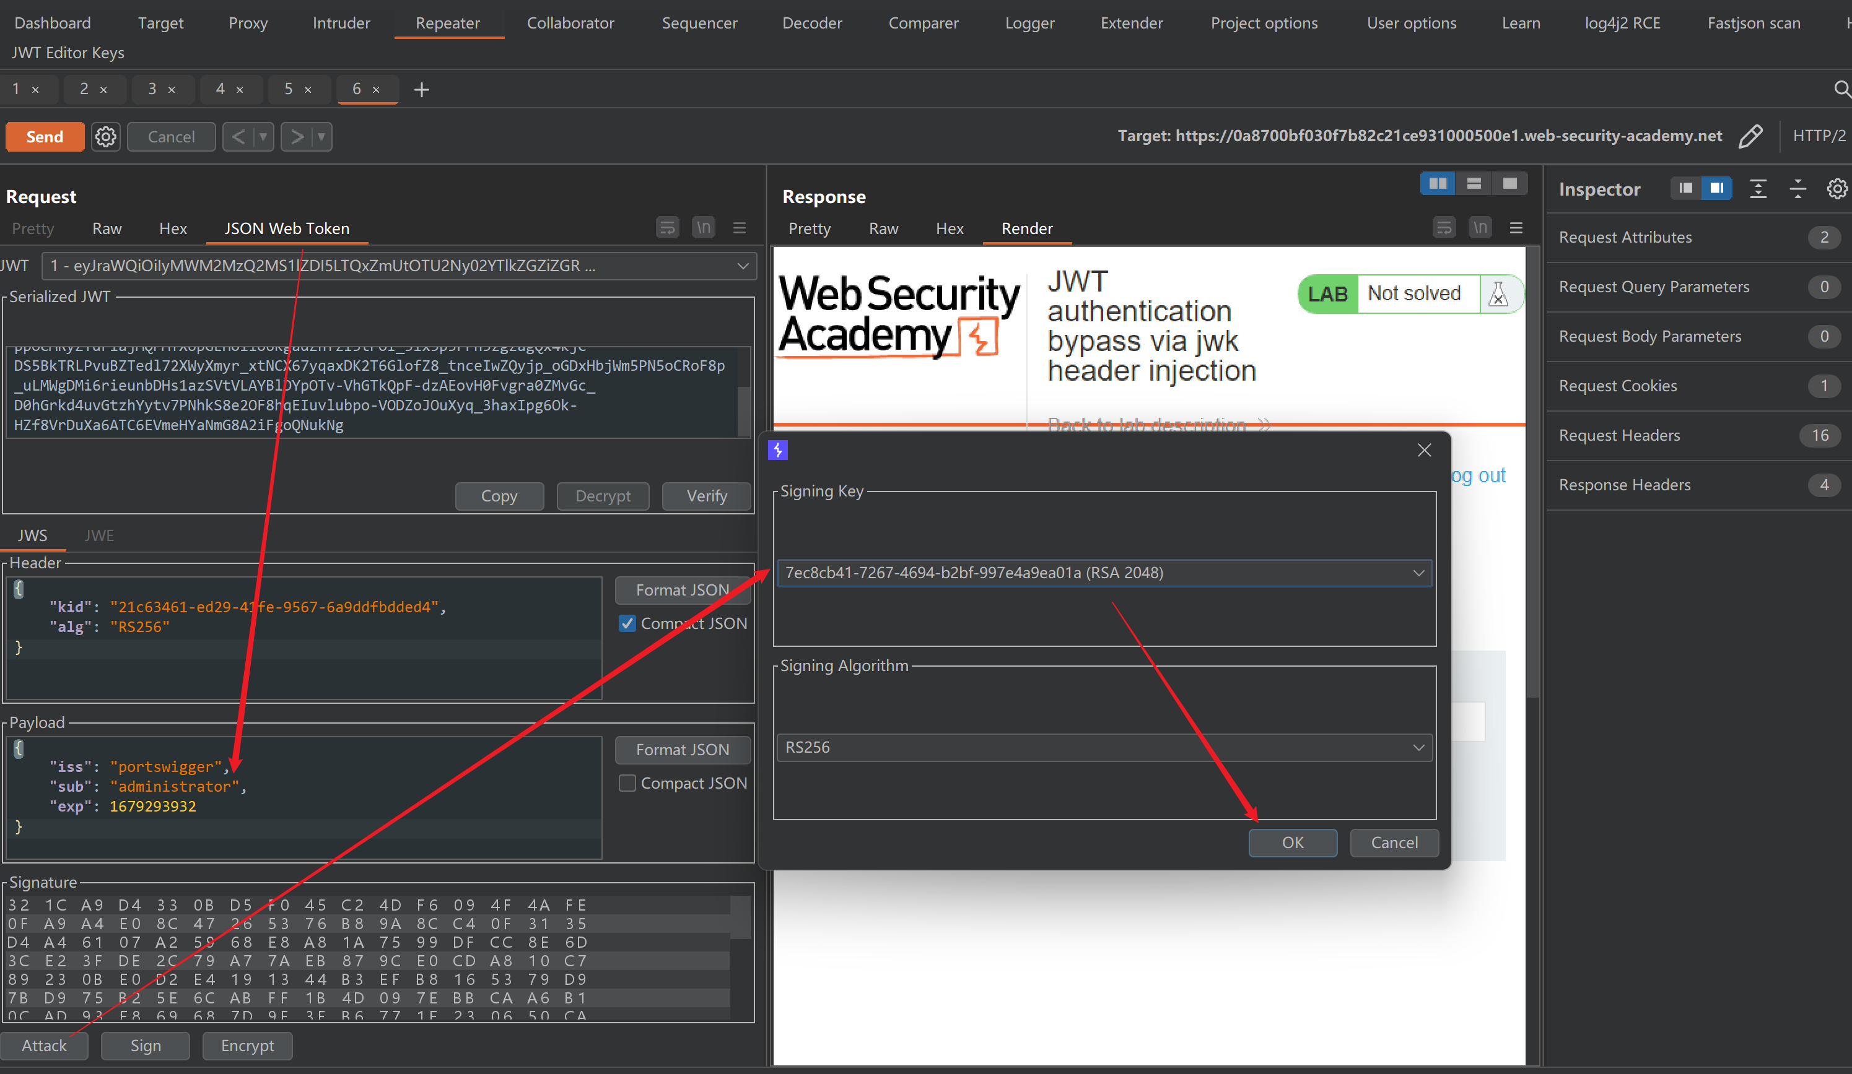
Task: Switch to stacked horizontal layout view
Action: (x=1474, y=184)
